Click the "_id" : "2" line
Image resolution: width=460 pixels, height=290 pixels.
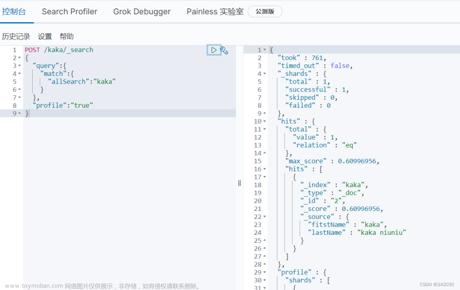[323, 200]
